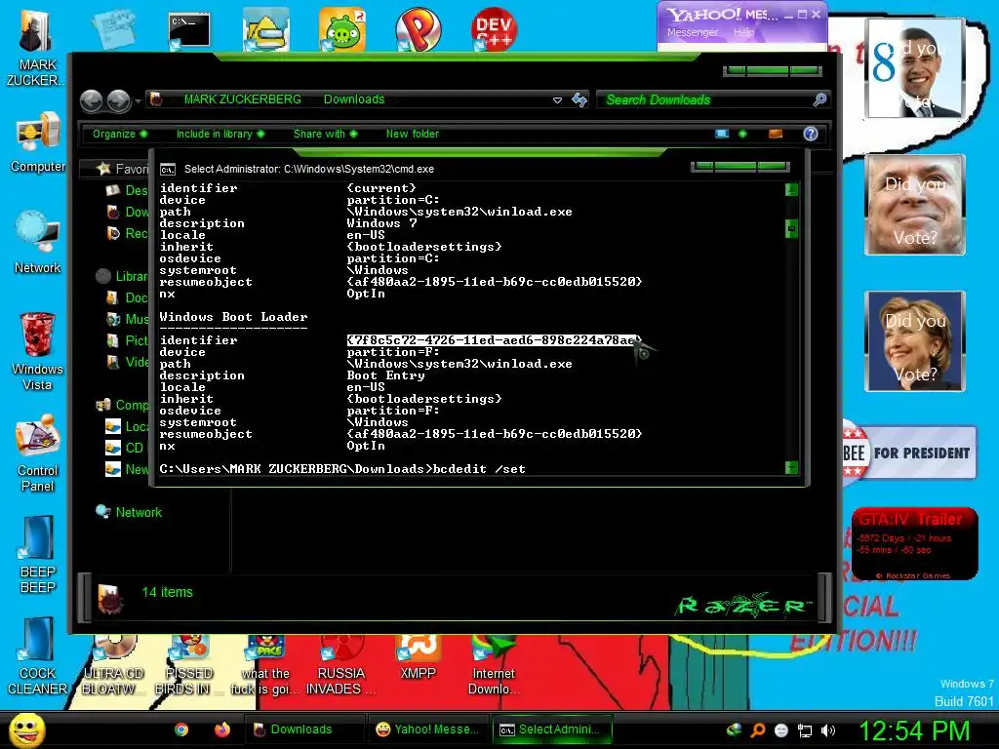This screenshot has height=749, width=999.
Task: Click the refresh arrows icon in address bar
Action: point(579,100)
